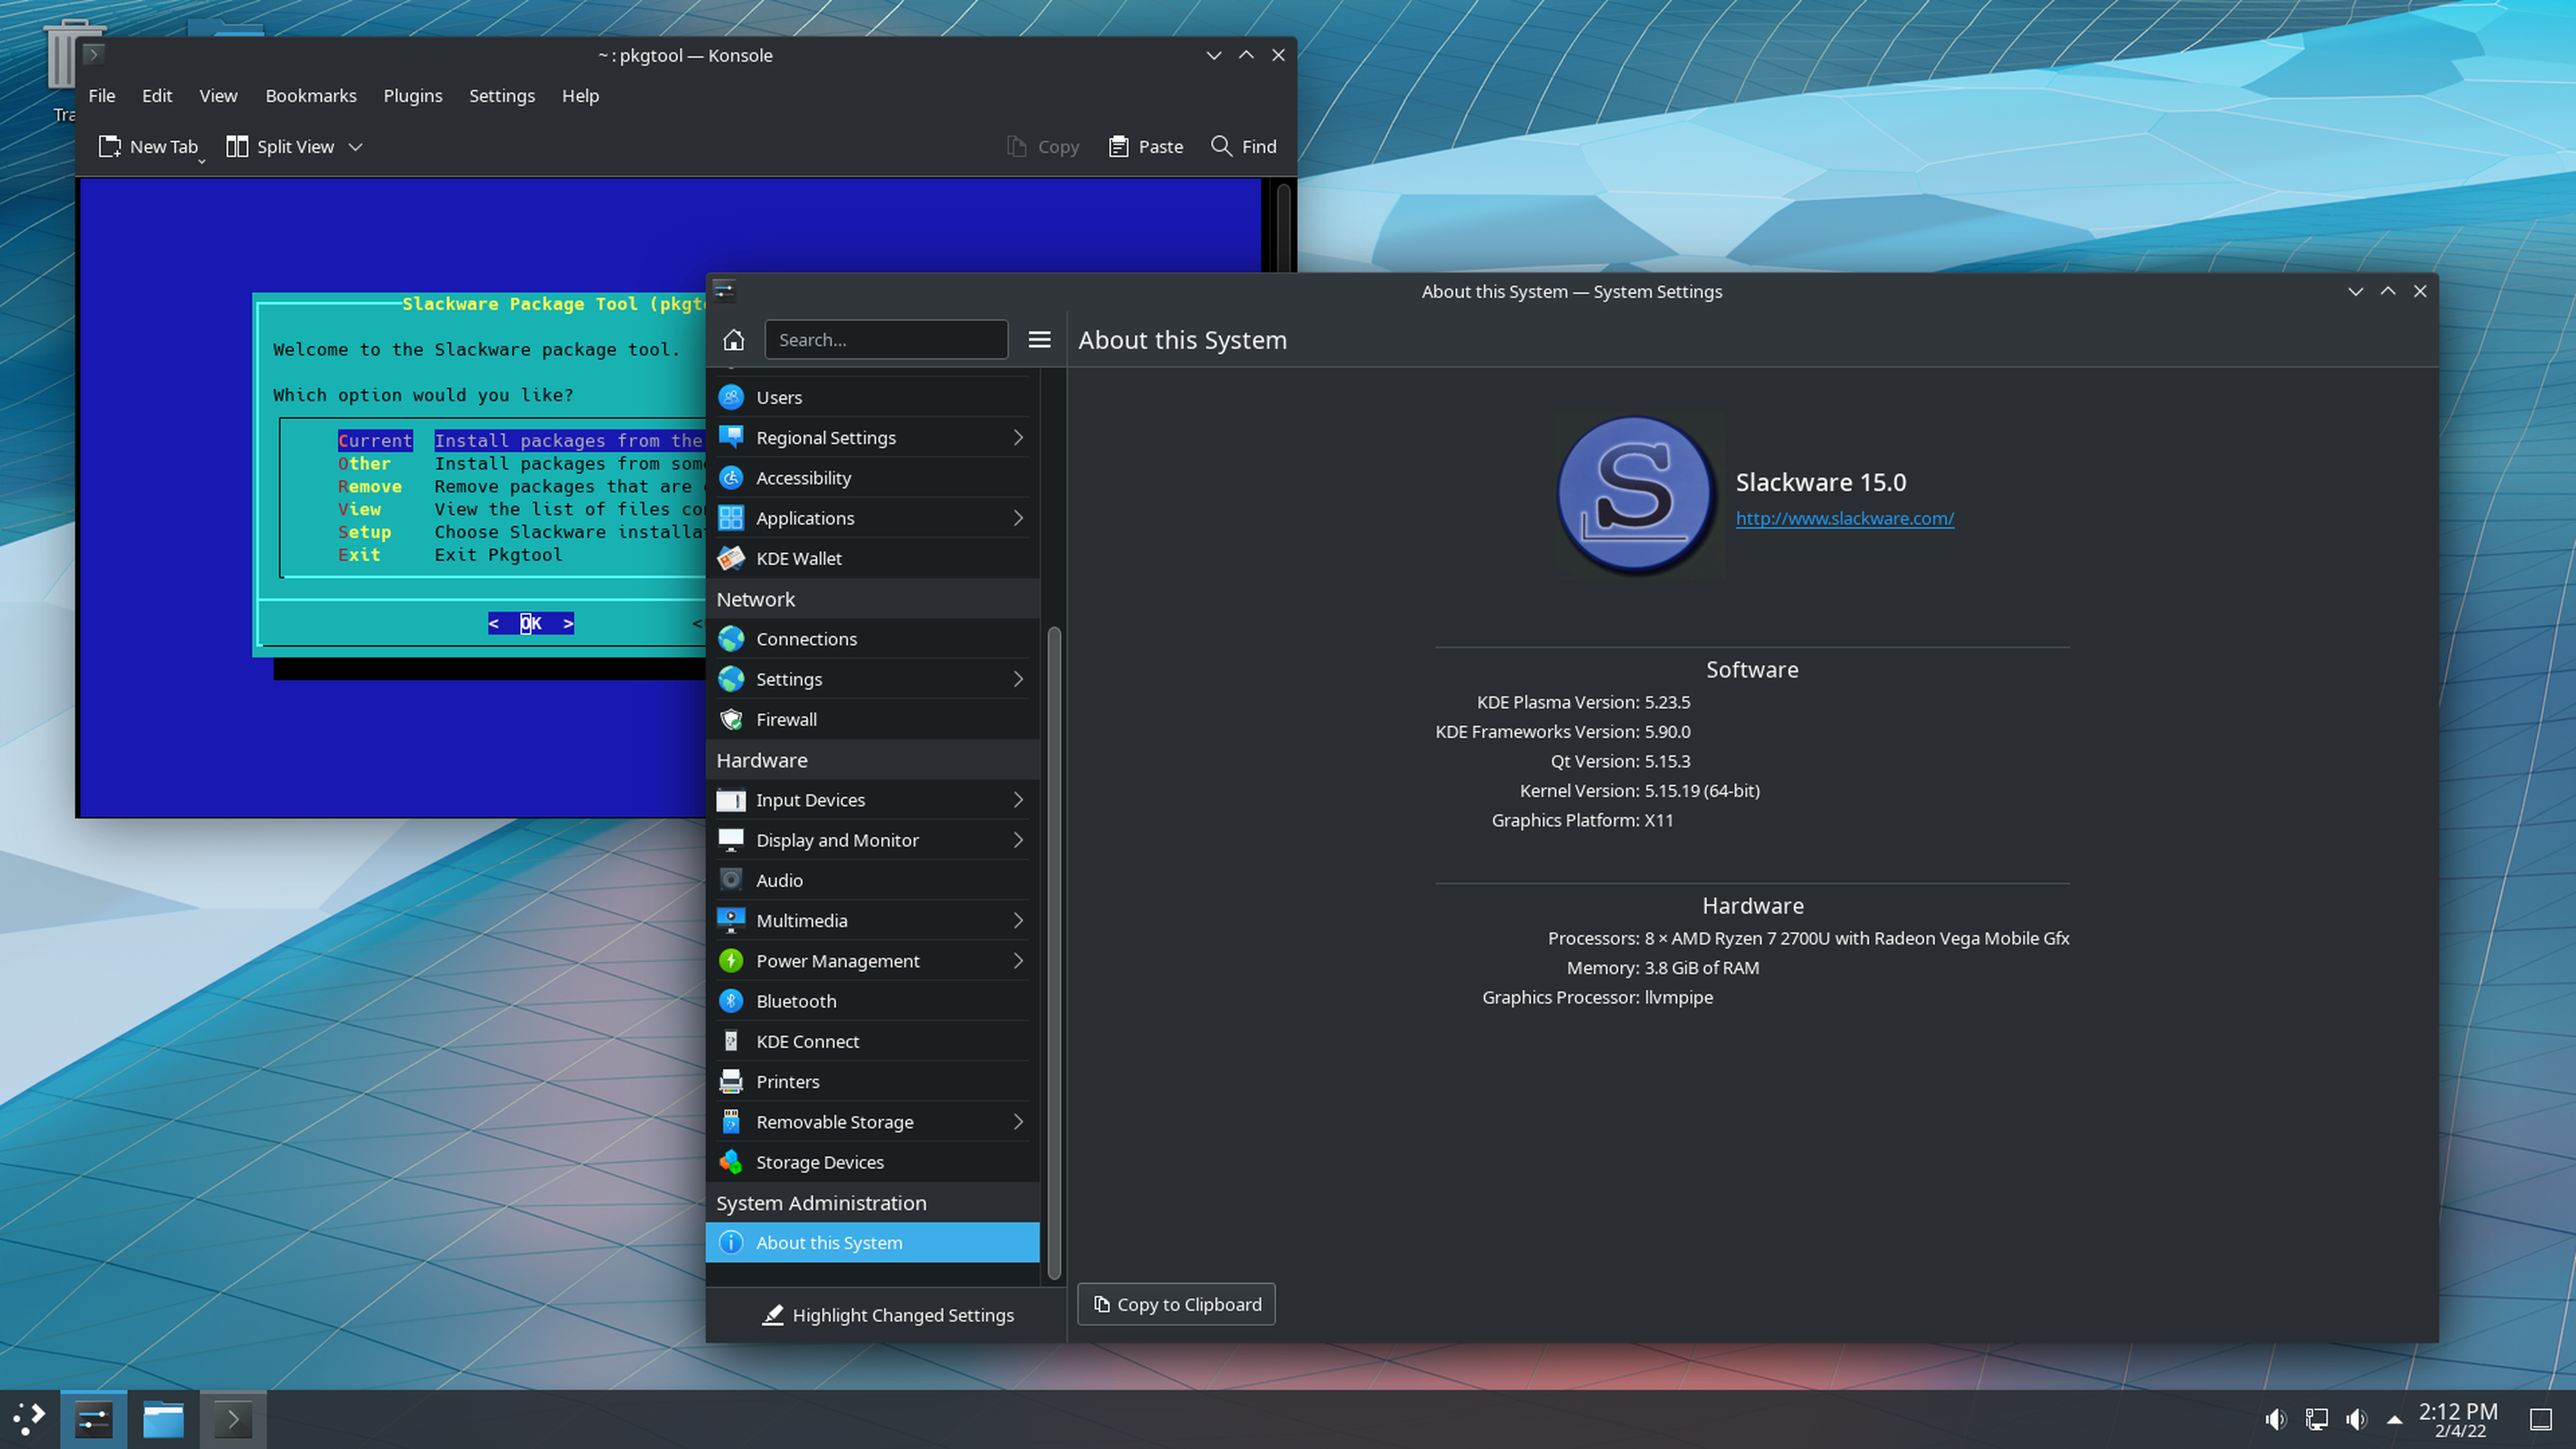Click the pkgtool OK button

tap(529, 623)
